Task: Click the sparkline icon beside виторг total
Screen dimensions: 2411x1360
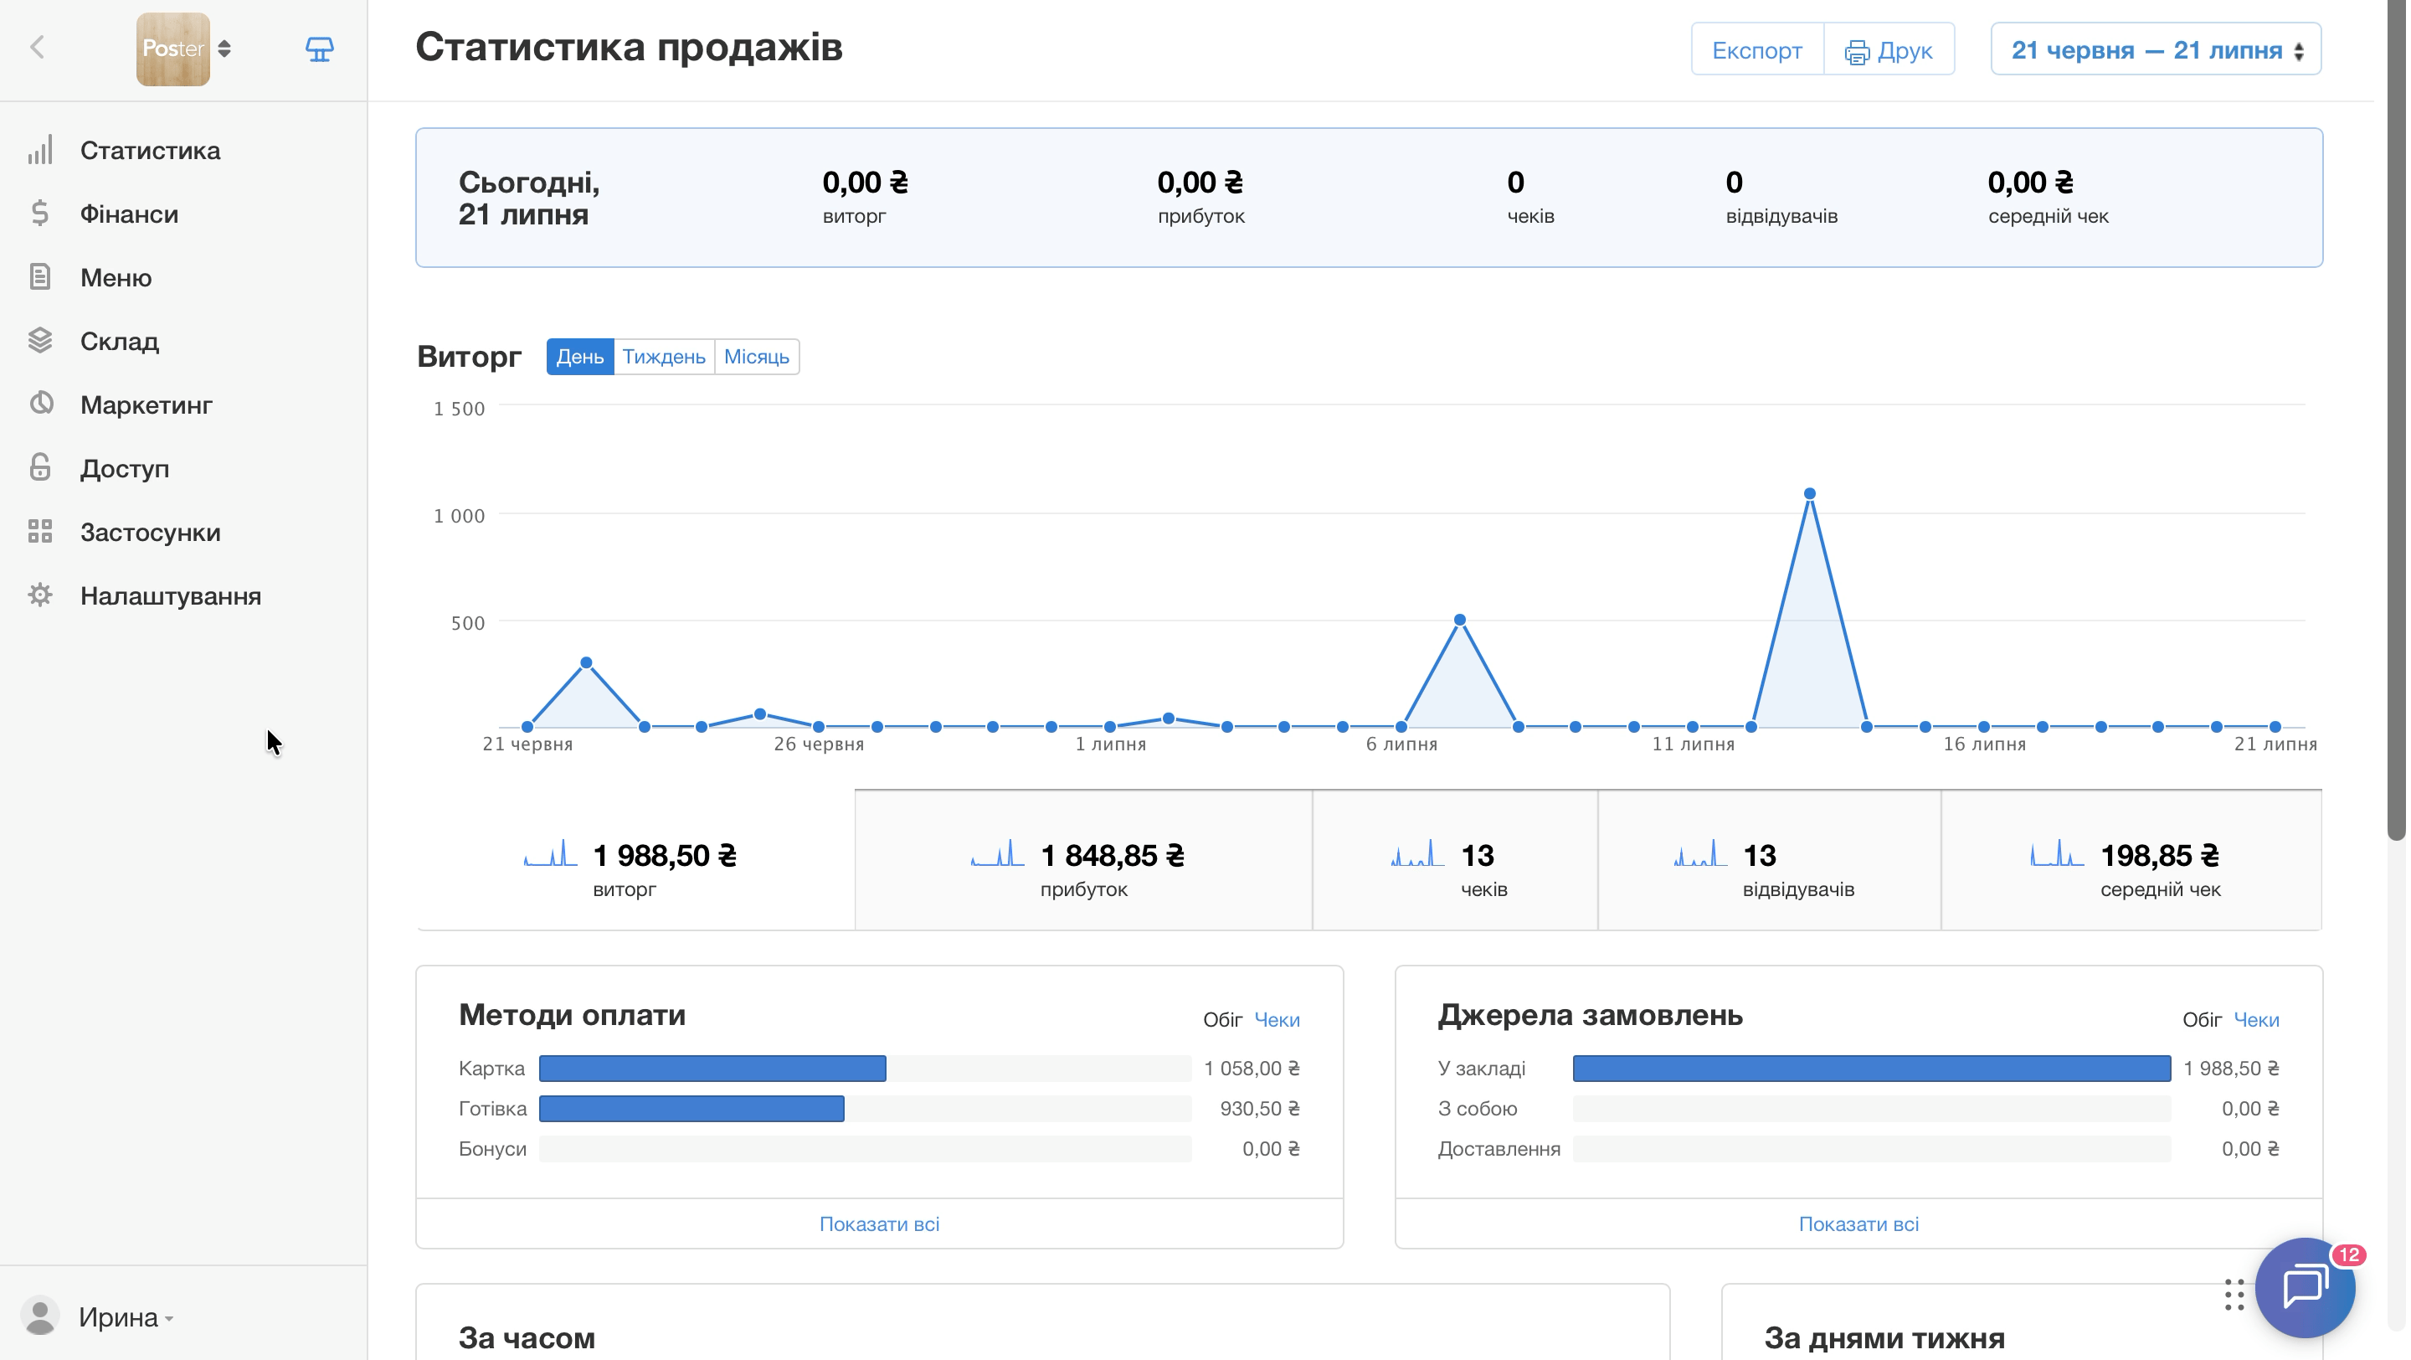Action: 550,853
